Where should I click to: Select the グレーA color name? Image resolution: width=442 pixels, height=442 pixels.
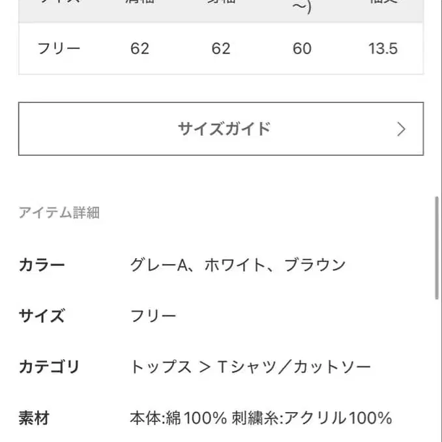[158, 265]
